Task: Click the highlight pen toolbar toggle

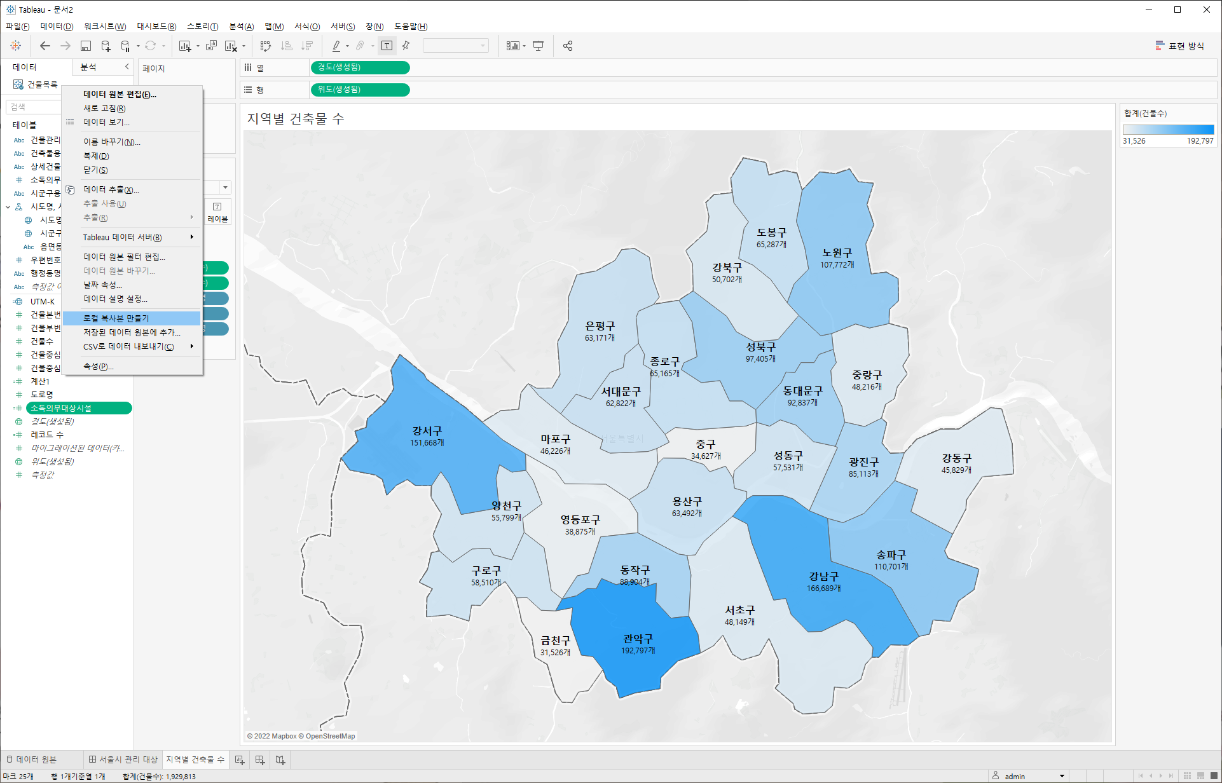Action: pos(336,46)
